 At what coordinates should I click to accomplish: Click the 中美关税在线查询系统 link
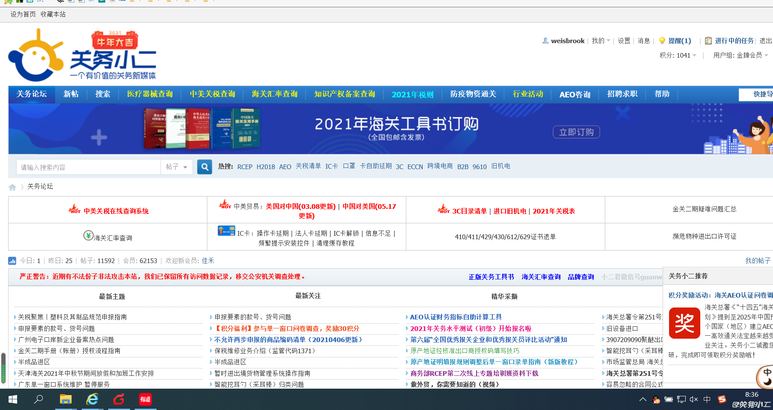click(x=116, y=211)
